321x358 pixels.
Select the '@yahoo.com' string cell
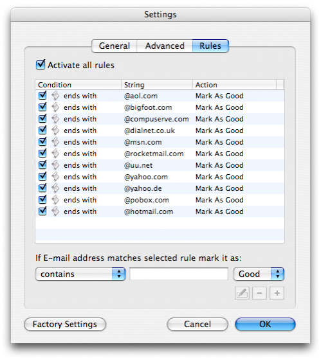[146, 177]
